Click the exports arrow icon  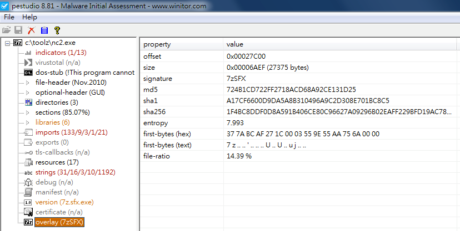pyautogui.click(x=28, y=142)
